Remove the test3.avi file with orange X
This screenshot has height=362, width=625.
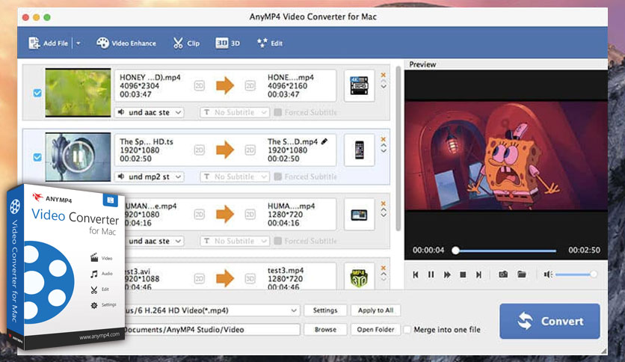click(383, 268)
